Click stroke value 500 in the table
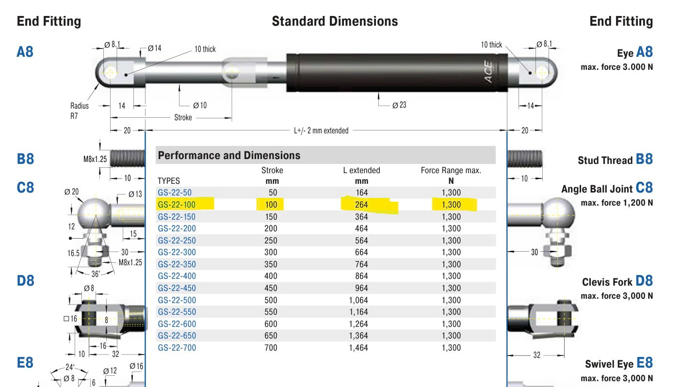The image size is (697, 387). pos(271,300)
